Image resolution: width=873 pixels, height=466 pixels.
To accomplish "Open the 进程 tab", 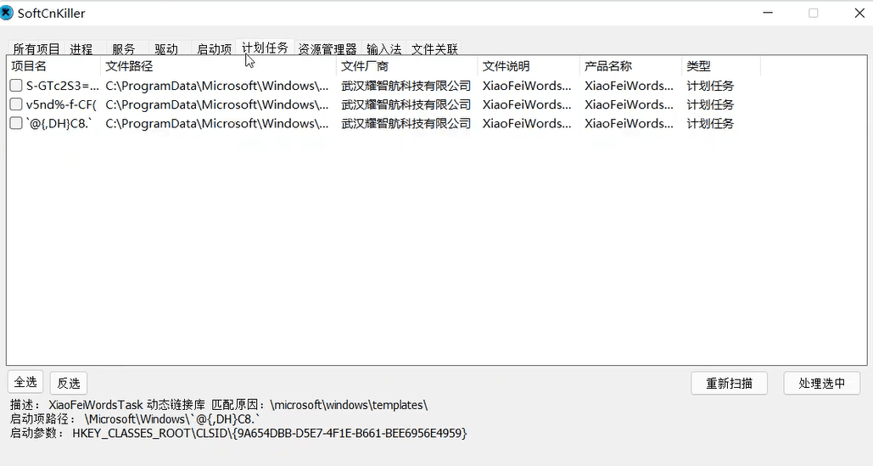I will (x=81, y=49).
